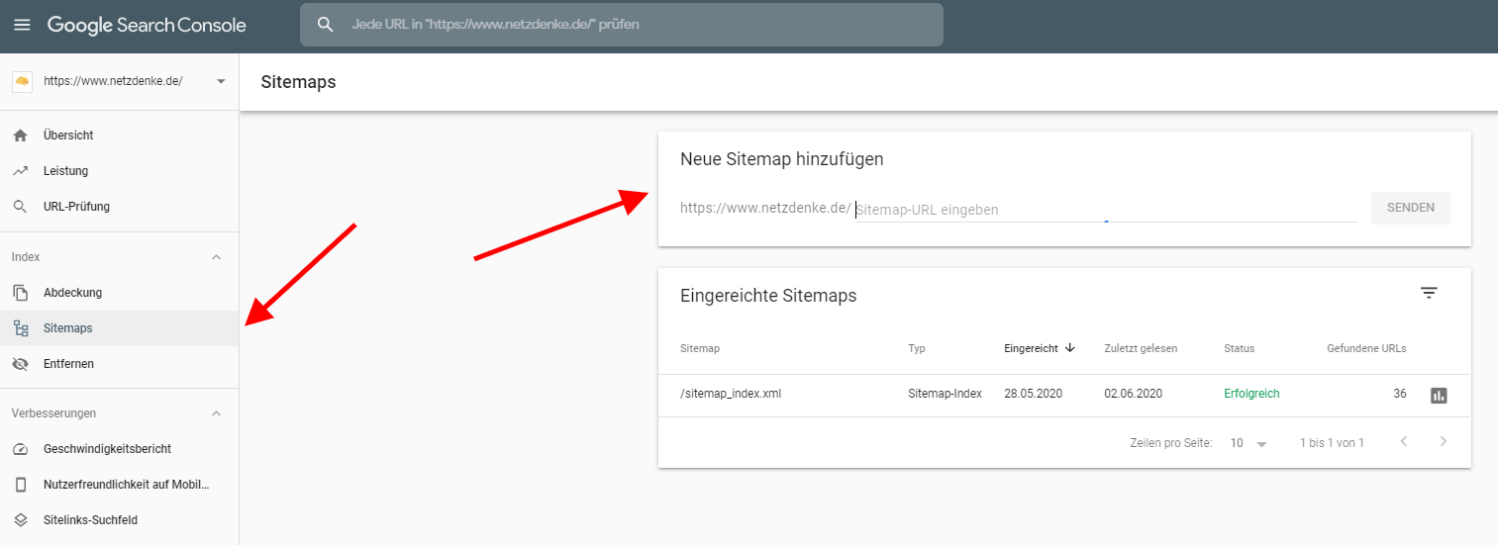Click the trend icon next to Leistung
The height and width of the screenshot is (545, 1498).
(21, 171)
